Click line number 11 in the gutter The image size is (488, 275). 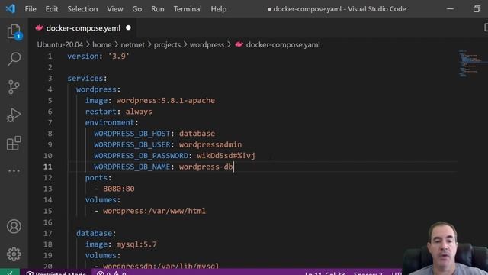(x=47, y=167)
